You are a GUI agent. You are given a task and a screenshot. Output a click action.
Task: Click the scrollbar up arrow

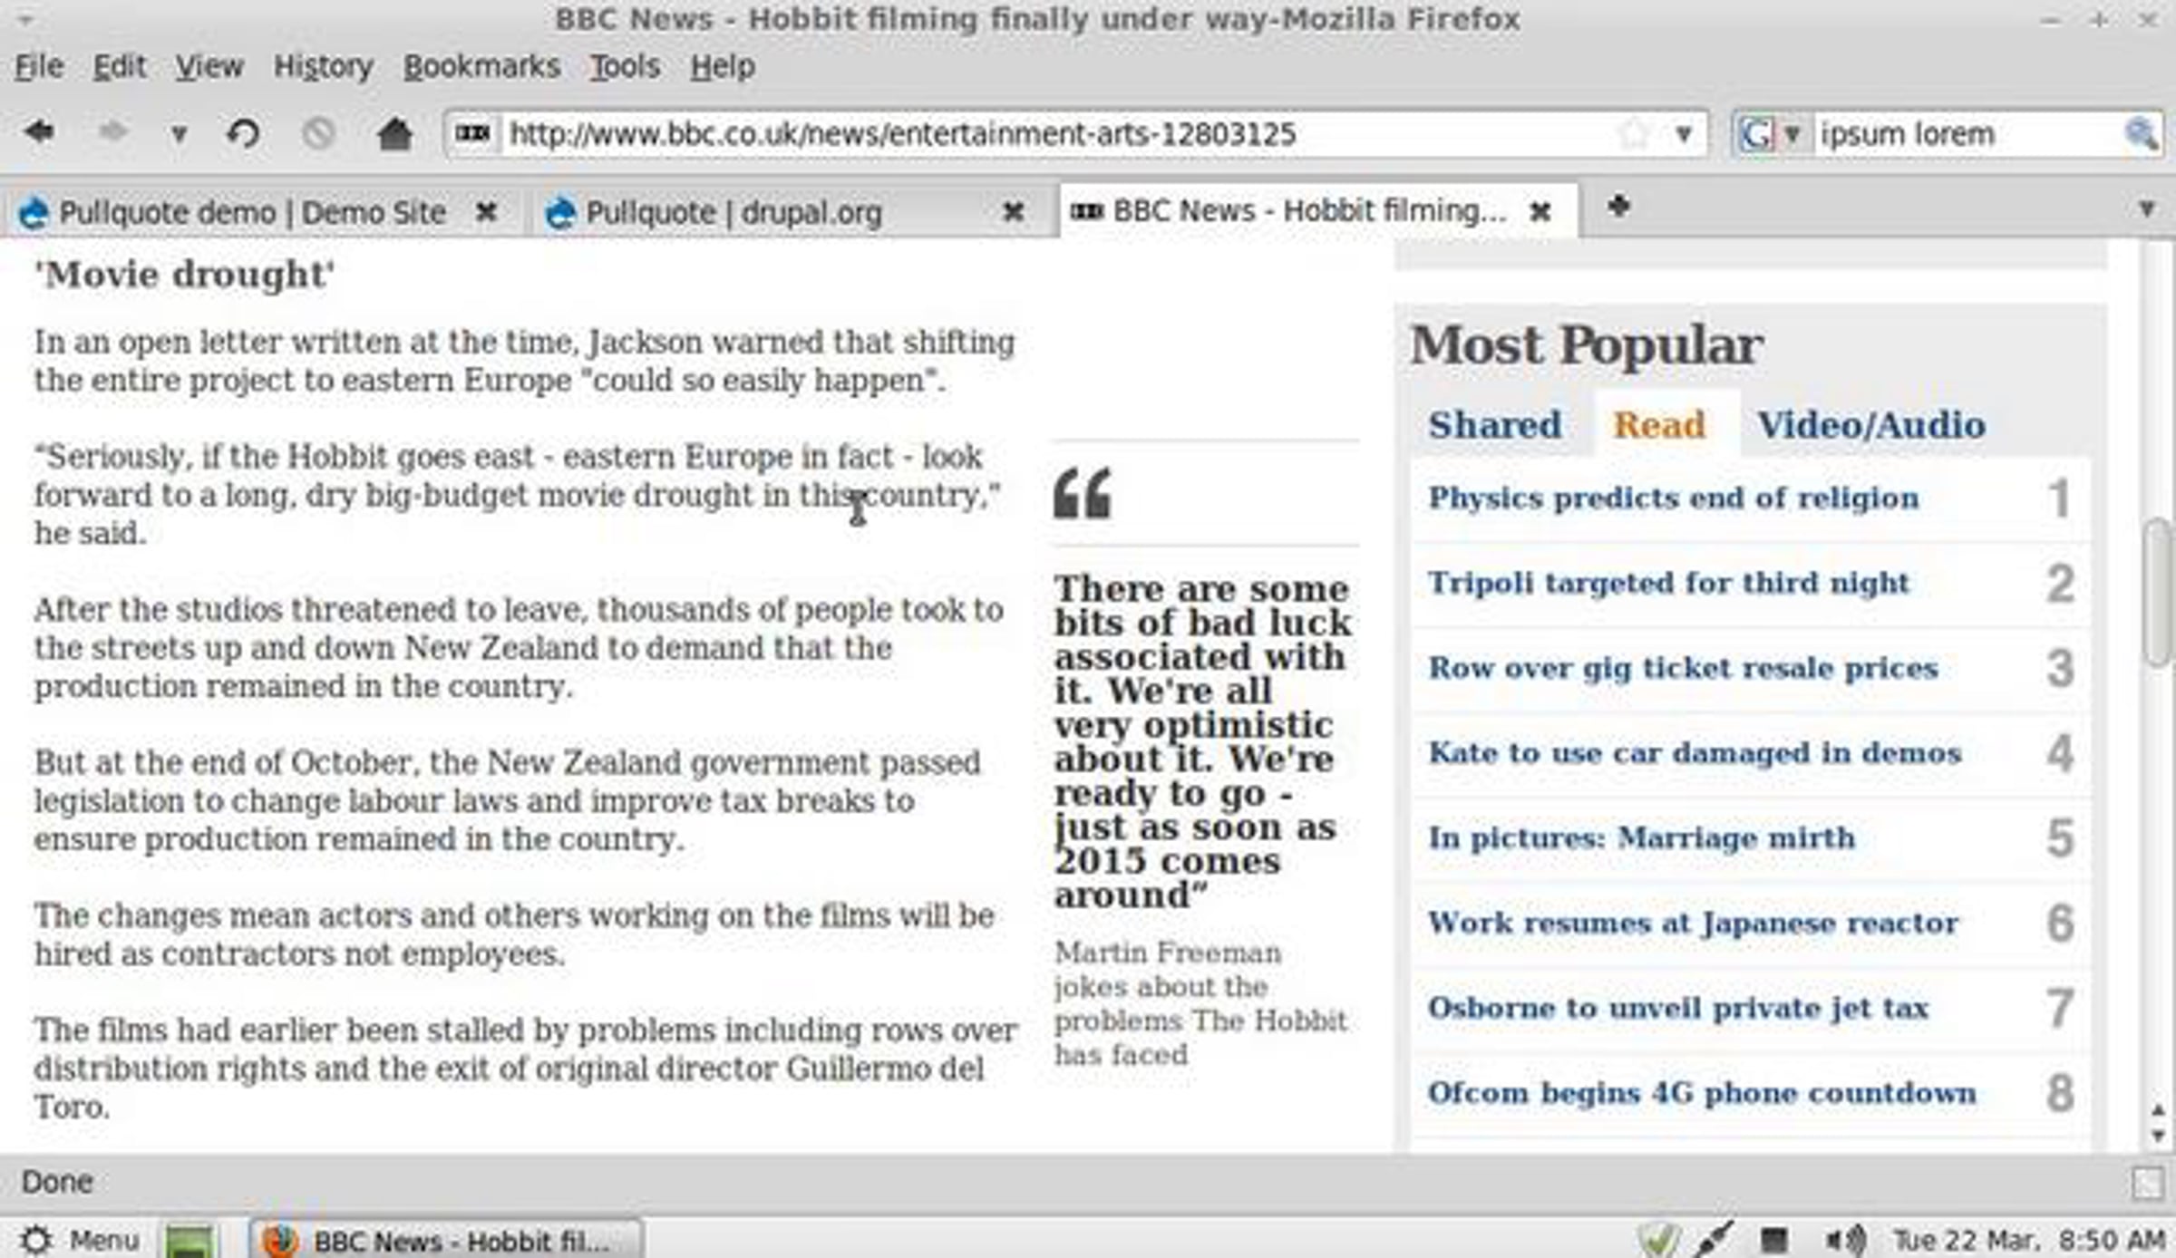click(x=2158, y=1110)
